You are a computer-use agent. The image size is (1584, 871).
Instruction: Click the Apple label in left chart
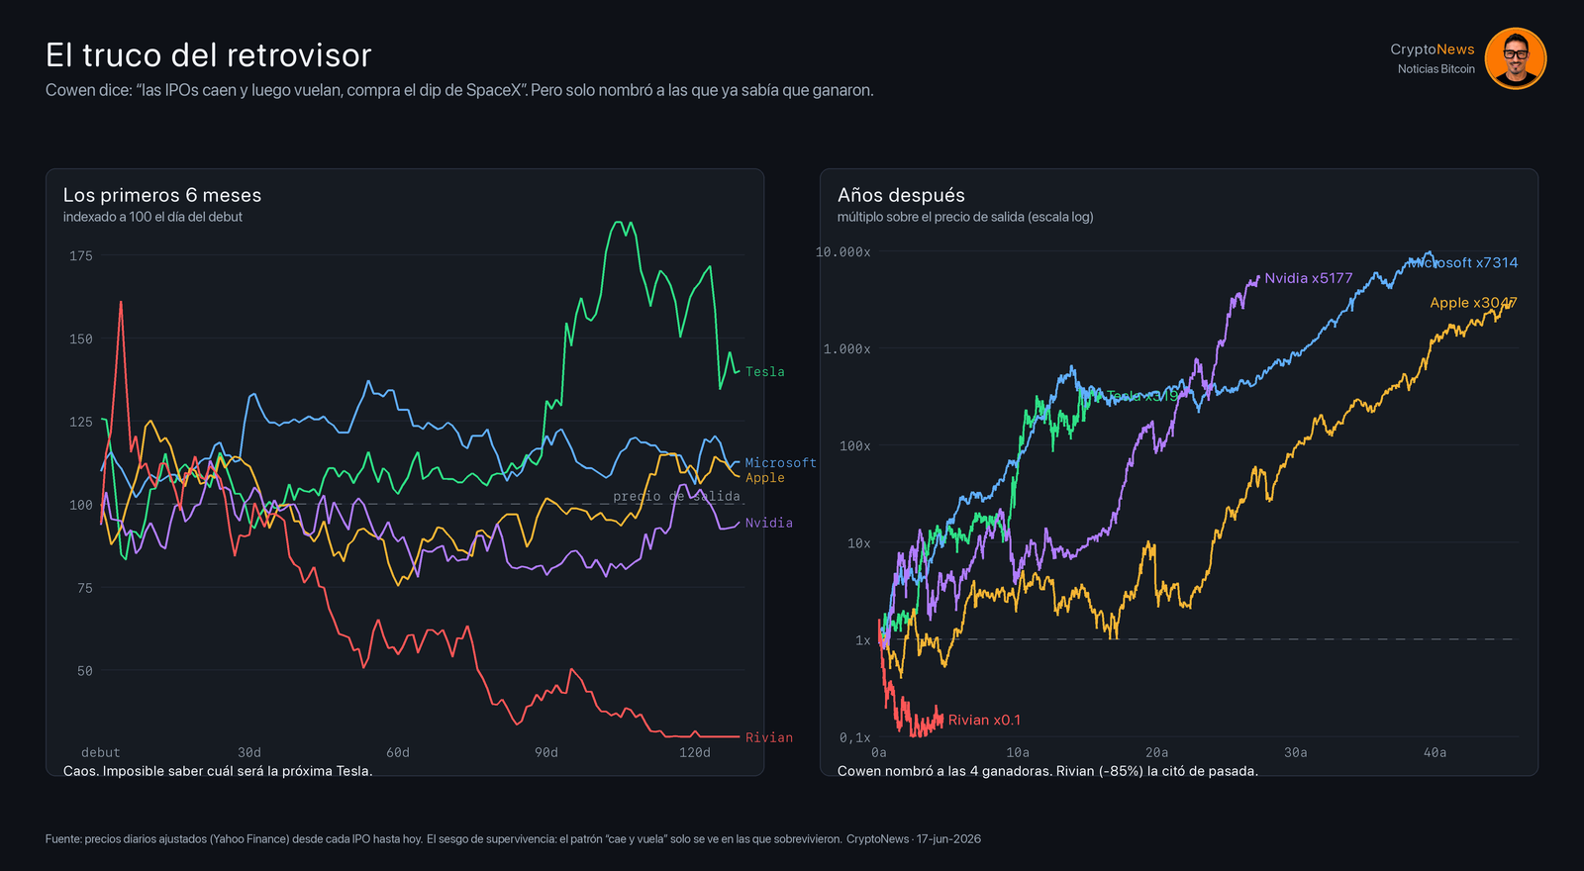(x=764, y=478)
